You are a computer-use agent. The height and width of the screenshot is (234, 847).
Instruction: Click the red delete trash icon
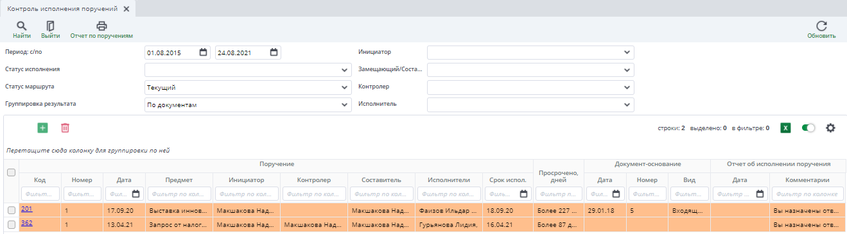(65, 128)
